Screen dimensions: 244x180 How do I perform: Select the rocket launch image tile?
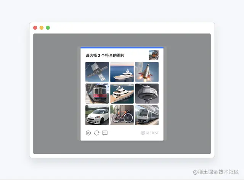[x=147, y=72]
